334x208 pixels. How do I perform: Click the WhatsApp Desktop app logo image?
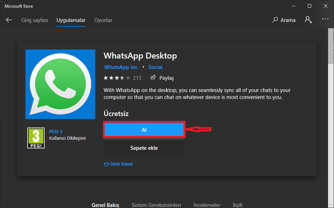[x=60, y=84]
